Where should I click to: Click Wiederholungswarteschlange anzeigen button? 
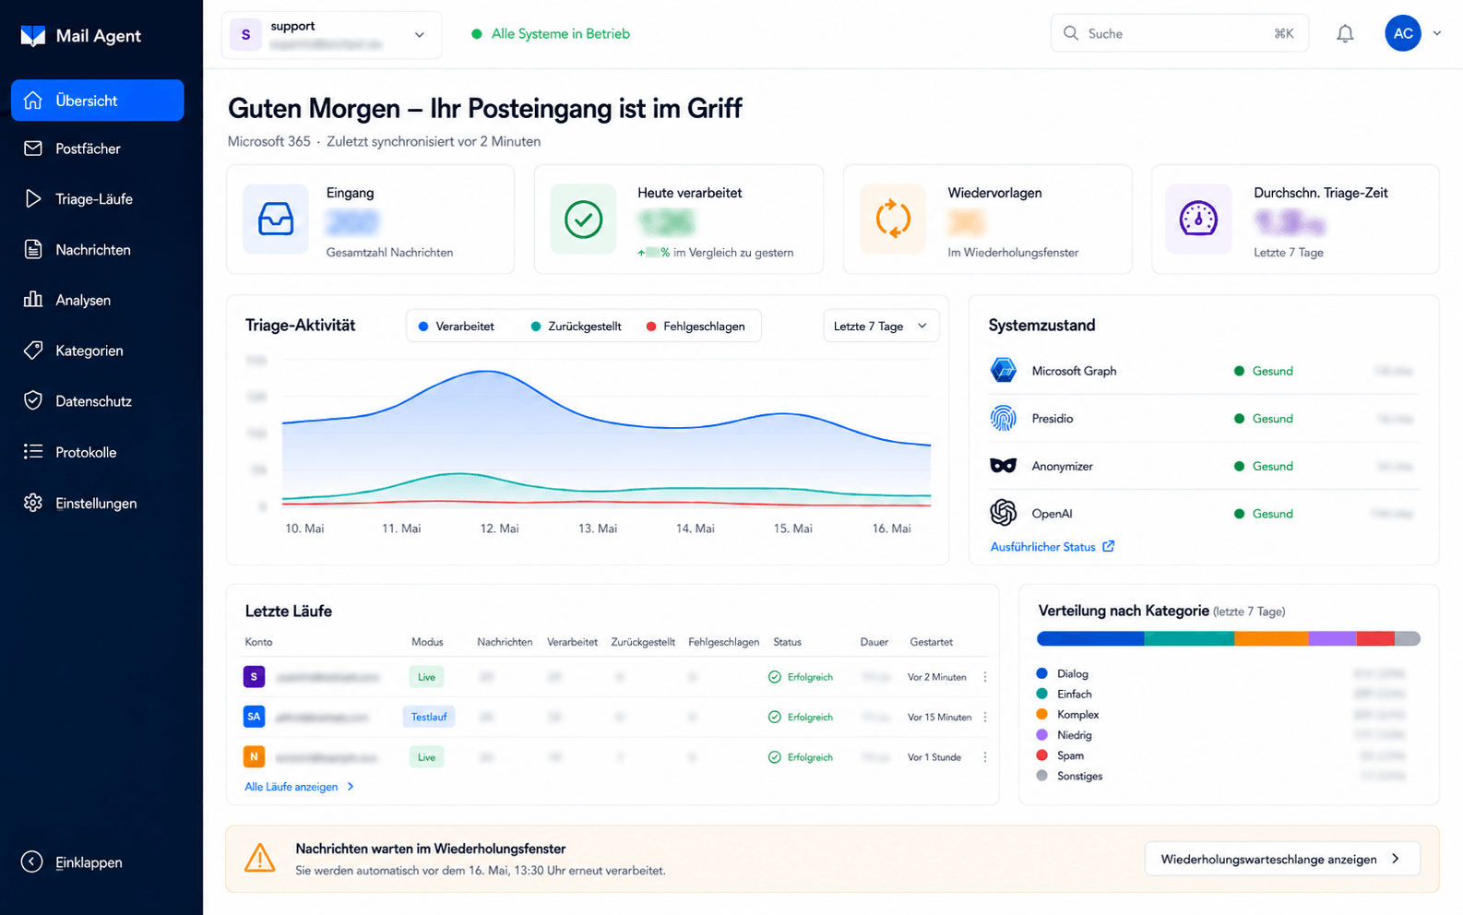tap(1282, 859)
